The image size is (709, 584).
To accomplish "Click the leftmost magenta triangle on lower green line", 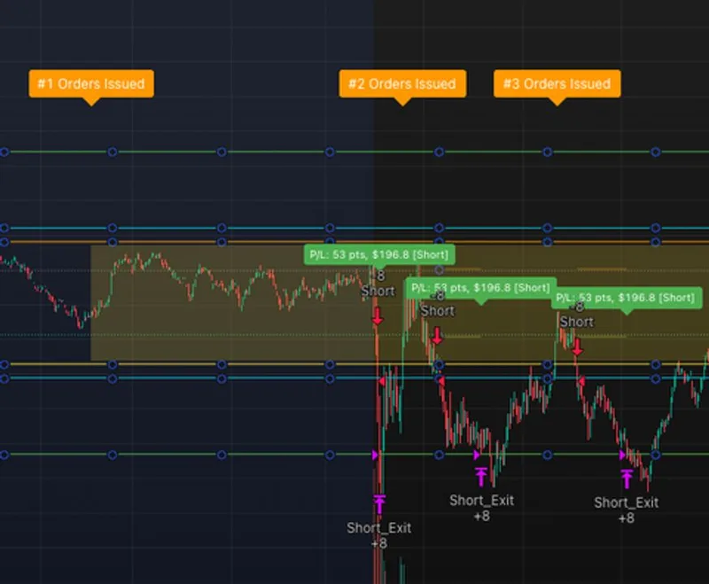I will [375, 455].
